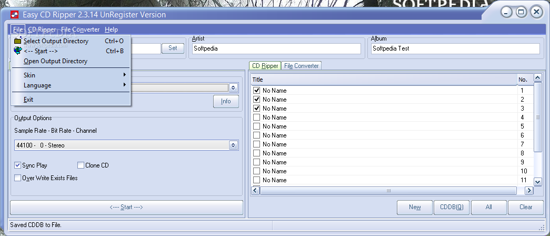The height and width of the screenshot is (236, 550).
Task: Uncheck track 3 No Name checkbox
Action: [x=256, y=109]
